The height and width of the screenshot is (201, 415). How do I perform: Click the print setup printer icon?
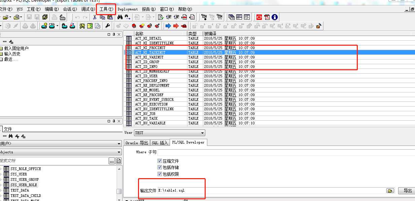(x=63, y=17)
